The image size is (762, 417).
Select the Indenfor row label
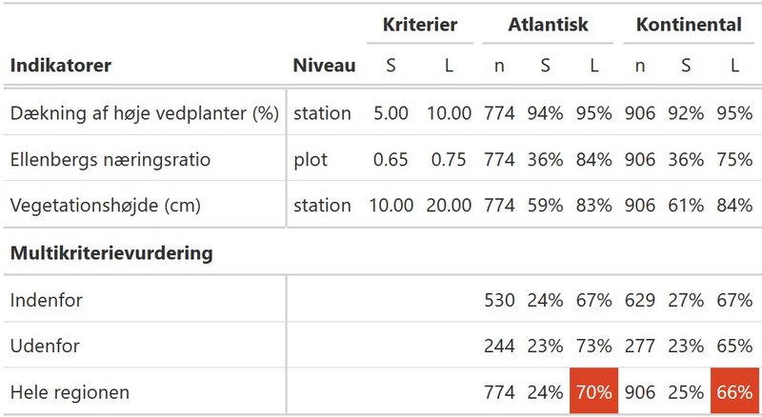tap(46, 300)
